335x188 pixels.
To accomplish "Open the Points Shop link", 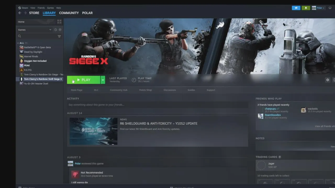I will pyautogui.click(x=146, y=90).
